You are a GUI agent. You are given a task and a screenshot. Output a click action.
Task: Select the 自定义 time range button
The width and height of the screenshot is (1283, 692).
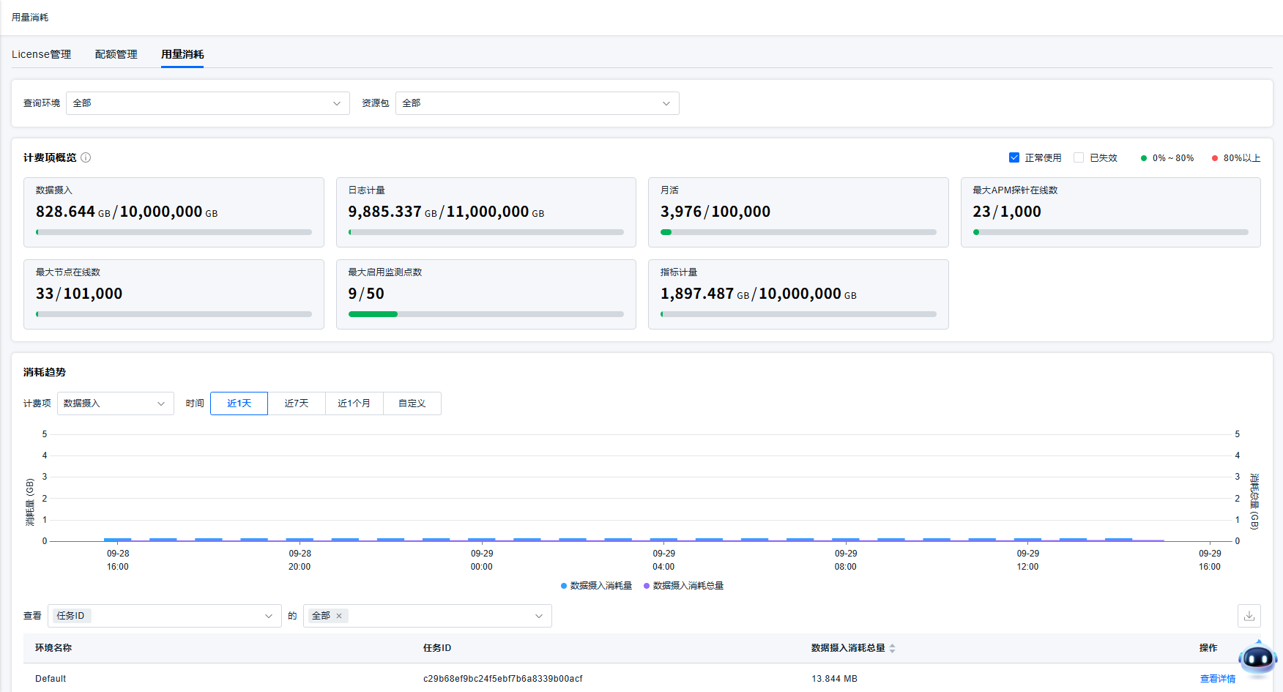pyautogui.click(x=412, y=403)
